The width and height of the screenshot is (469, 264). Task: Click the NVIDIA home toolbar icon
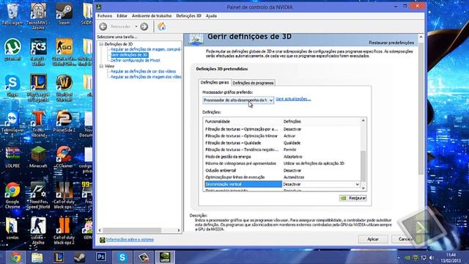tap(162, 26)
